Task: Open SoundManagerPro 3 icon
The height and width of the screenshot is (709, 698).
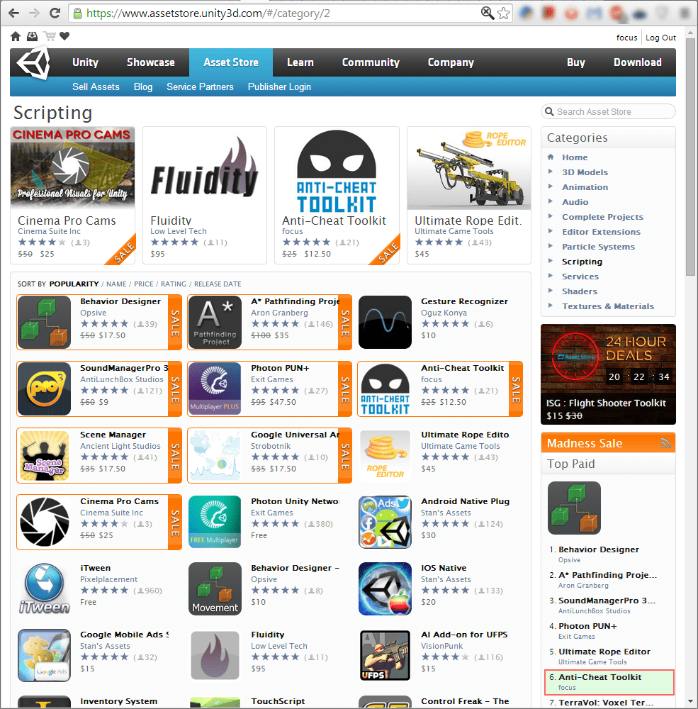Action: [45, 389]
